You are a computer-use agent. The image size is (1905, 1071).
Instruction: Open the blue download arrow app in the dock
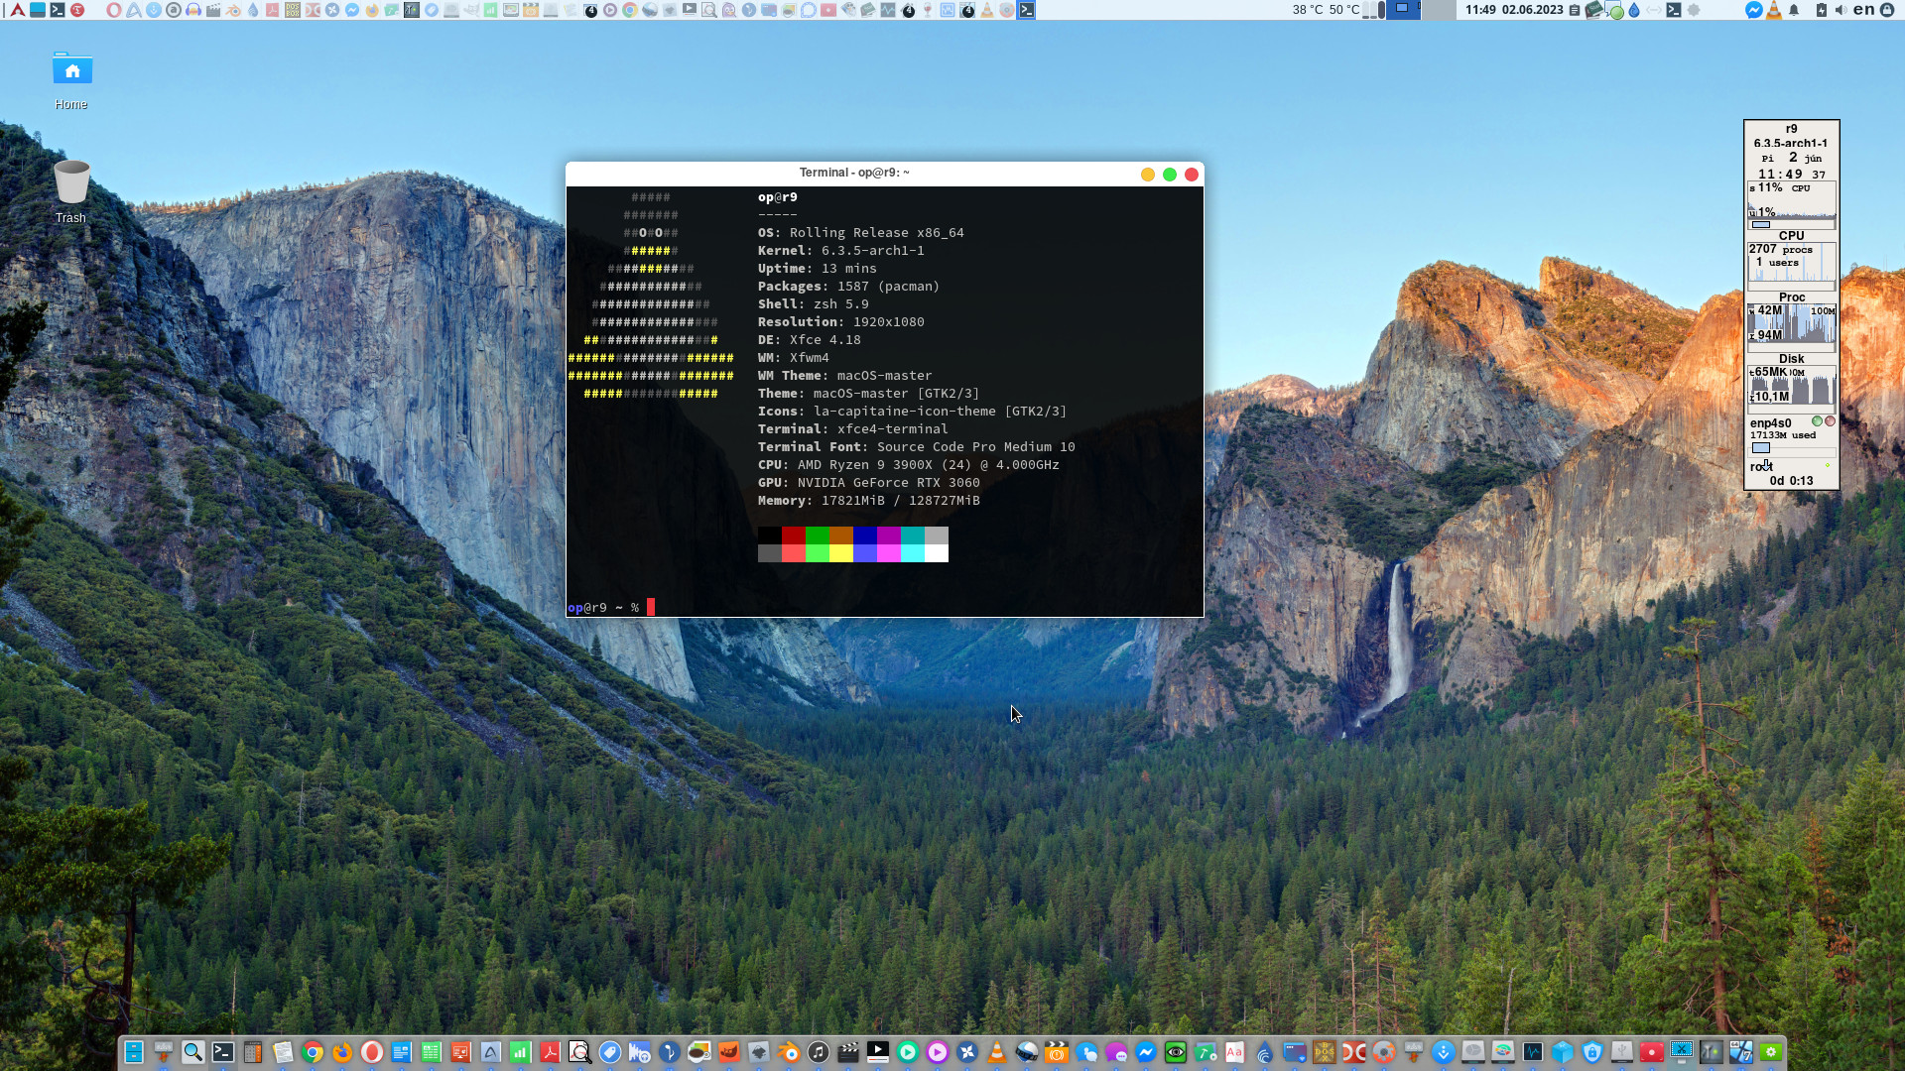(x=1444, y=1052)
